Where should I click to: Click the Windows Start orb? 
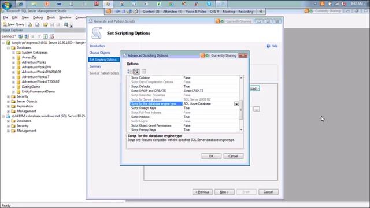click(6, 5)
